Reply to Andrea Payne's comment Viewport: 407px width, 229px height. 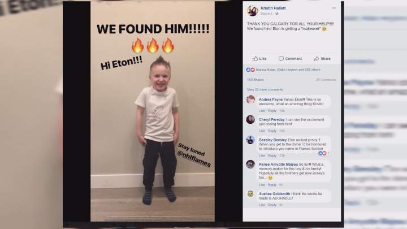tap(272, 111)
